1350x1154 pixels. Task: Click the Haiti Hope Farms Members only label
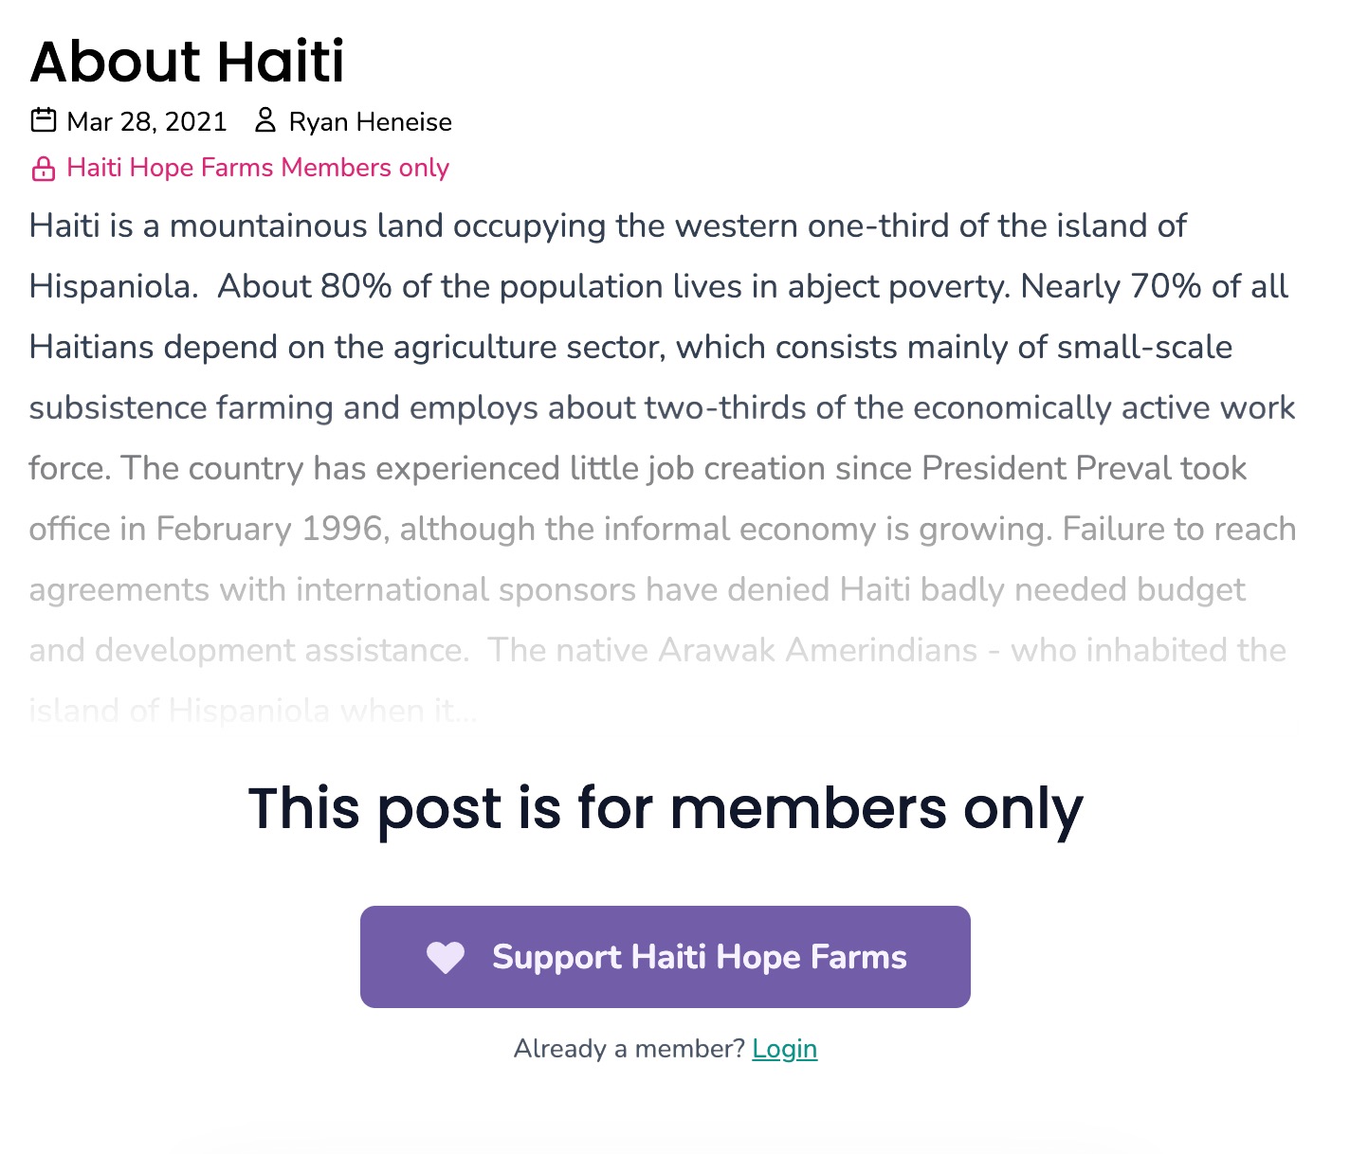[x=258, y=168]
